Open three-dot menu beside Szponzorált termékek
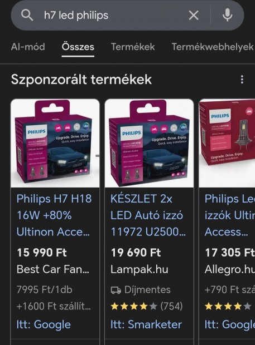The width and height of the screenshot is (255, 345). [242, 79]
